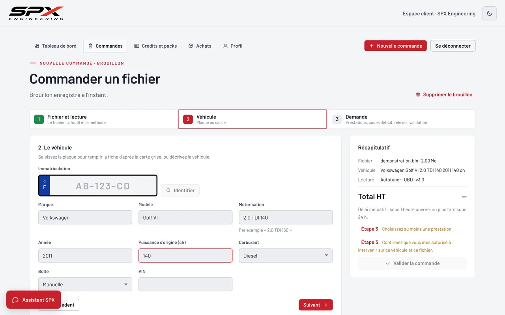Click the Nouvelle commande button

395,46
